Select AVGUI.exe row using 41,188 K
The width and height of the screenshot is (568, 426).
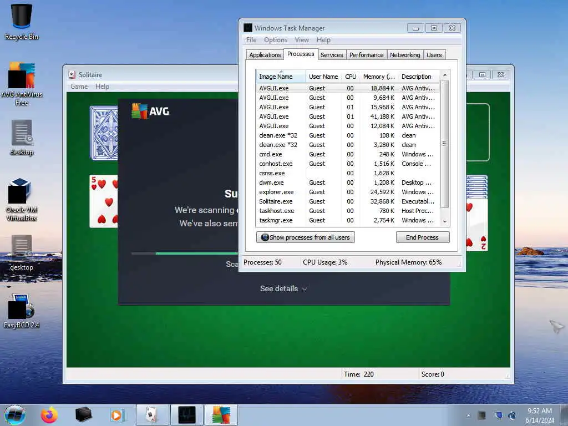[x=347, y=116]
